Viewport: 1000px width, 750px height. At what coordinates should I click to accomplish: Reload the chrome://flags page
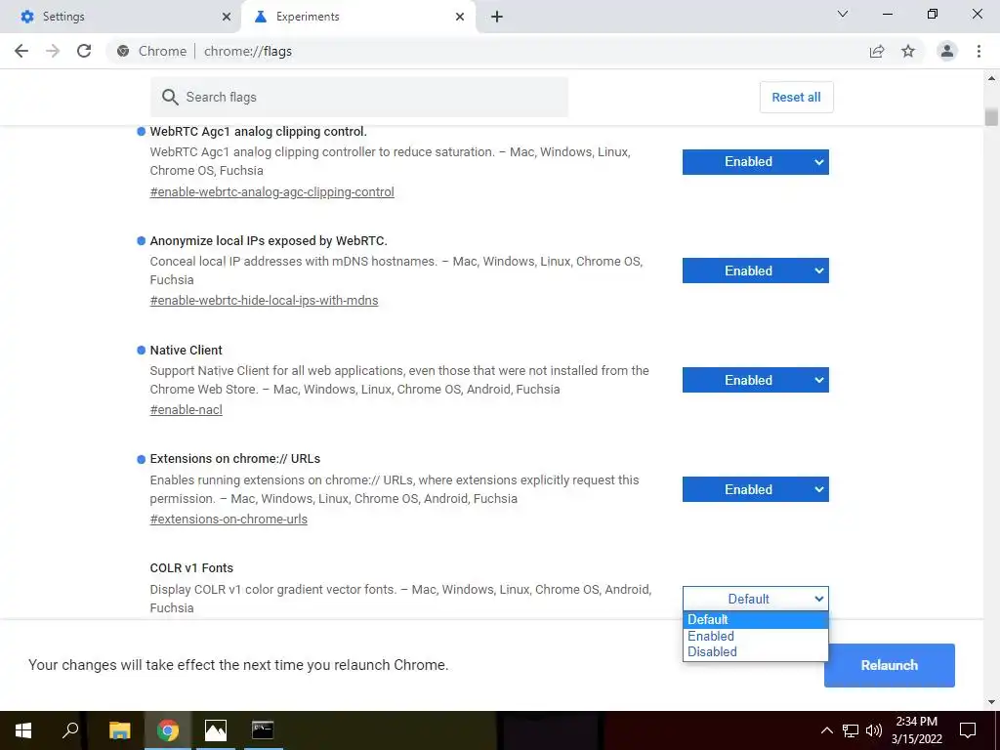pyautogui.click(x=84, y=51)
